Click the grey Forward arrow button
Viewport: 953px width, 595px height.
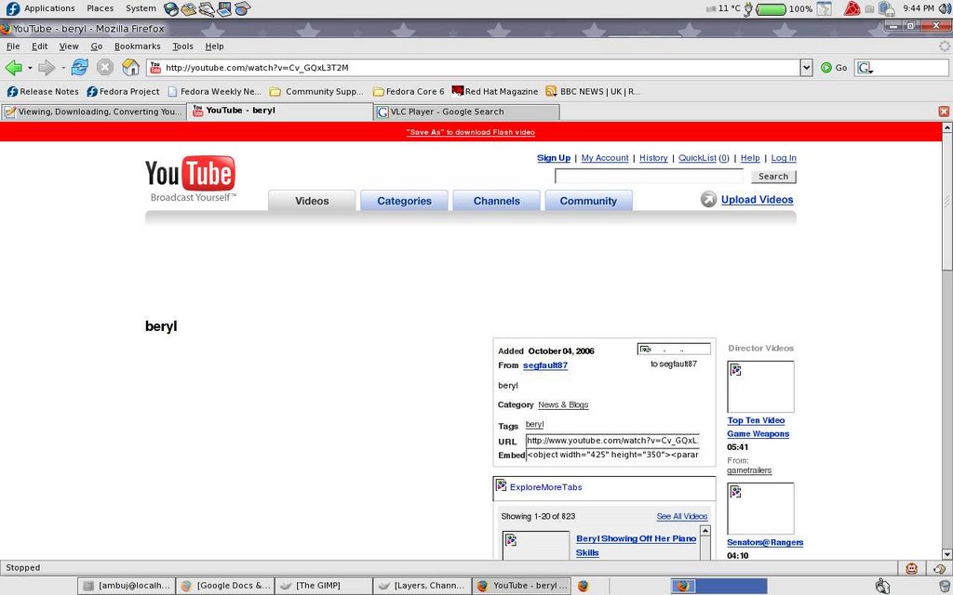(47, 67)
